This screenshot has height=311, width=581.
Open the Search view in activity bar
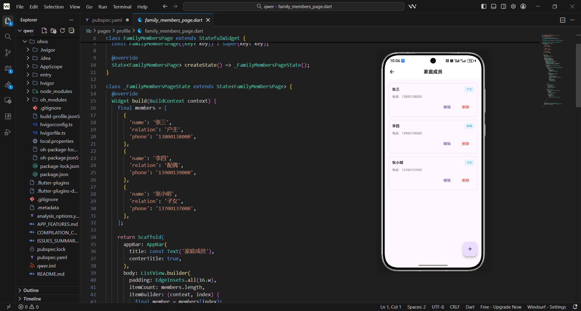[x=8, y=37]
